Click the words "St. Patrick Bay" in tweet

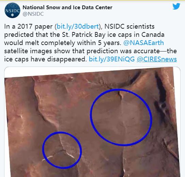coord(84,34)
